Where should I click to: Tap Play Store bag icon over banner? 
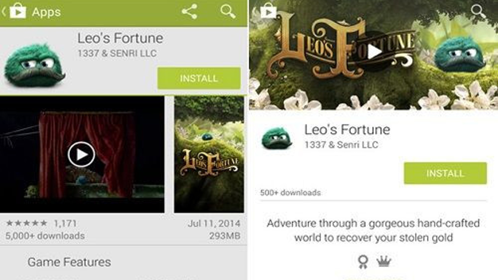tap(268, 11)
